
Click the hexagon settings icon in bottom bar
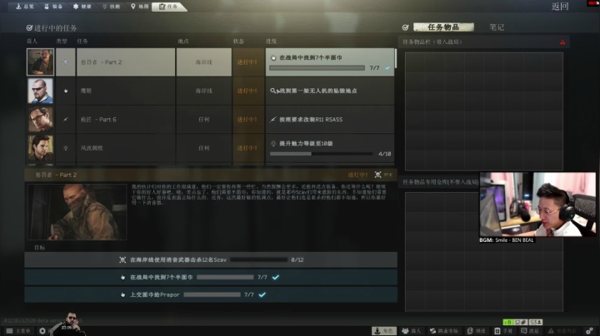tap(42, 331)
